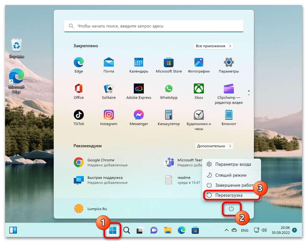This screenshot has height=242, width=307.
Task: Open the Калькулятор app
Action: (x=169, y=118)
